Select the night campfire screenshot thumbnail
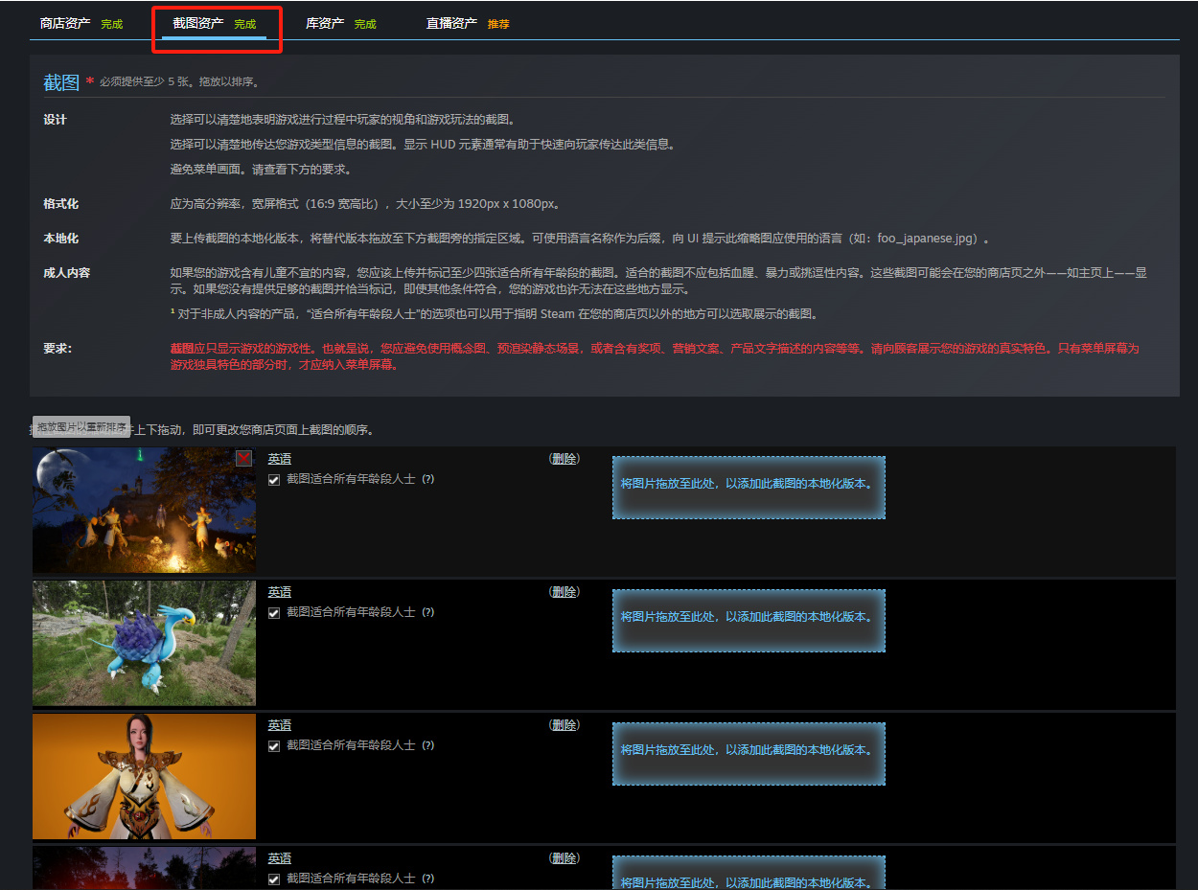This screenshot has height=890, width=1198. [144, 511]
